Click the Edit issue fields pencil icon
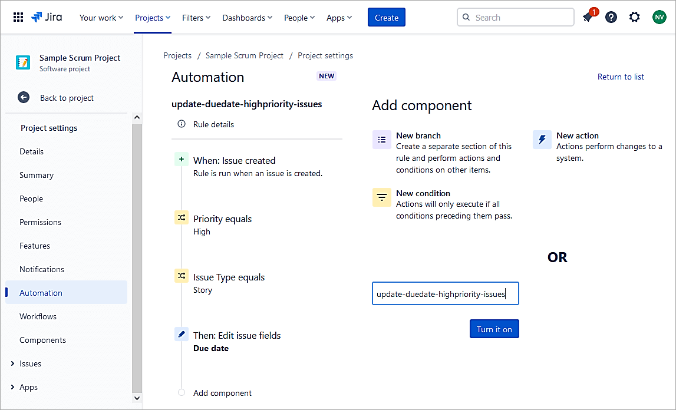 pyautogui.click(x=182, y=335)
